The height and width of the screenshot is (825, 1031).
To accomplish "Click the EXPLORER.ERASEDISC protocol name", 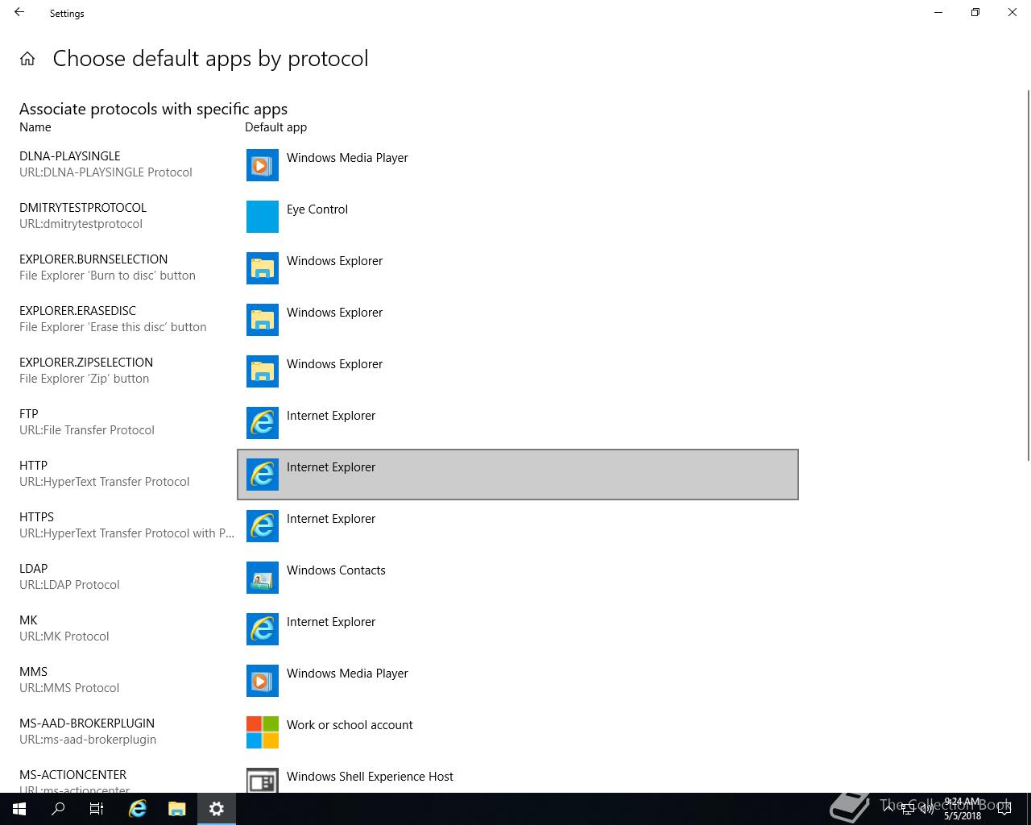I will click(x=77, y=311).
